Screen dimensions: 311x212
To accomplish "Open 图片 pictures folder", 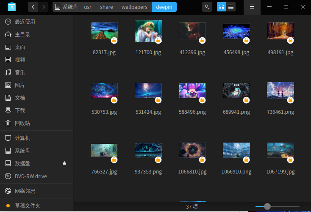I will [37, 85].
